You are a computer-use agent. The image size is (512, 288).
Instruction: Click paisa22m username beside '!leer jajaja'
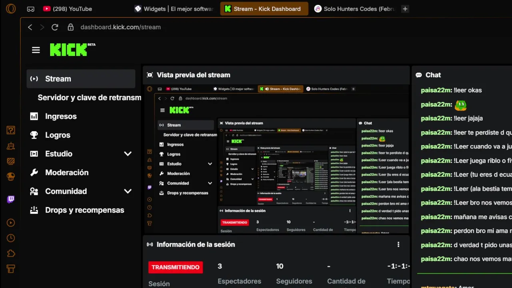pos(436,118)
